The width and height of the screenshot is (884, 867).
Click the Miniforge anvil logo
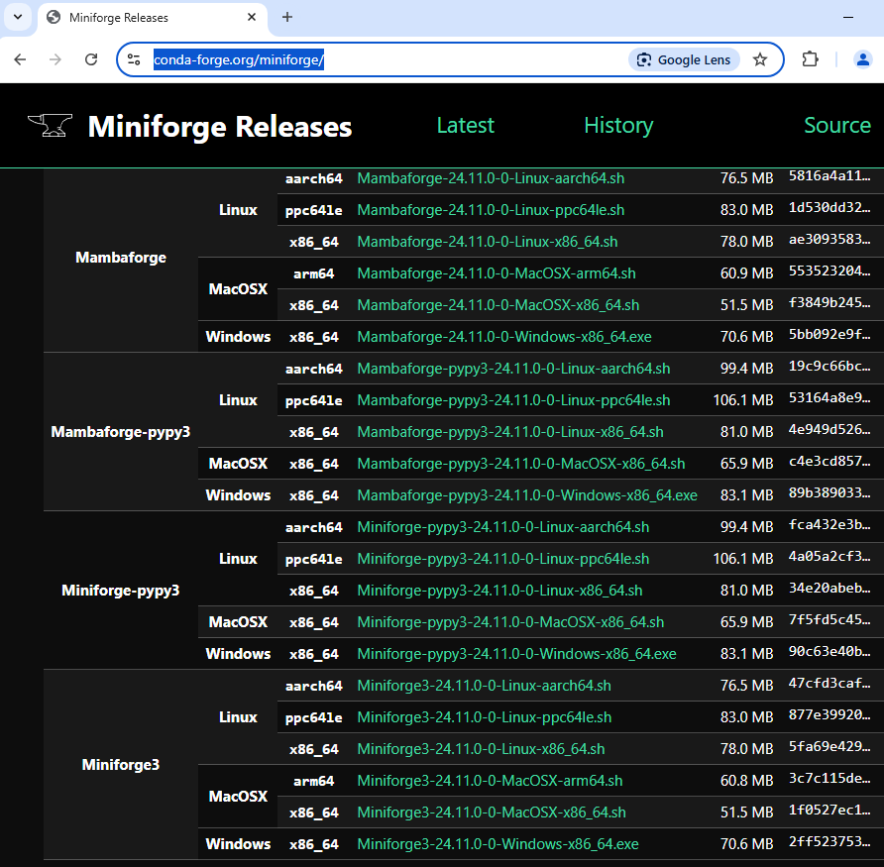pos(51,125)
